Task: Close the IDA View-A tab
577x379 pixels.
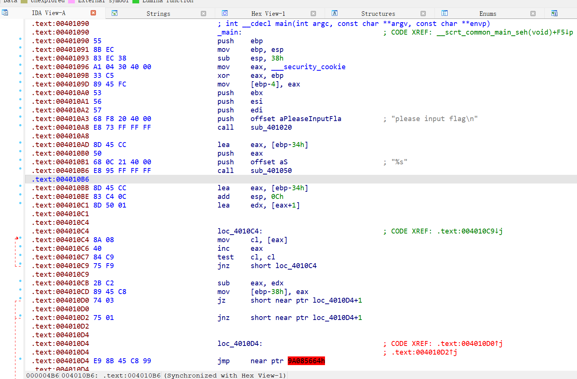Action: click(93, 13)
